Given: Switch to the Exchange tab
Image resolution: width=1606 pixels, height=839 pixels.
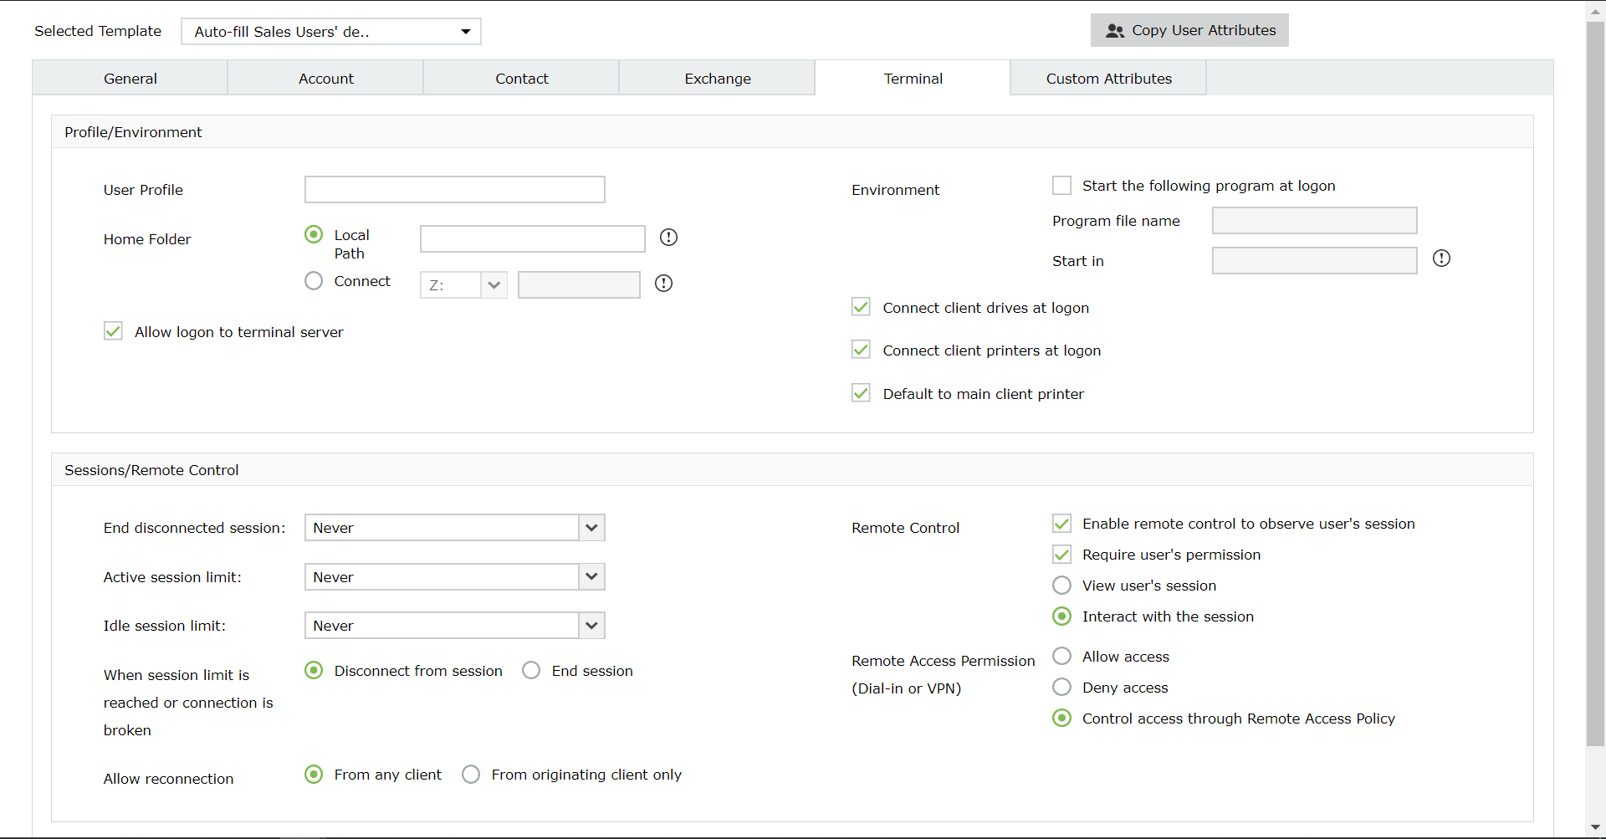Looking at the screenshot, I should pos(717,79).
